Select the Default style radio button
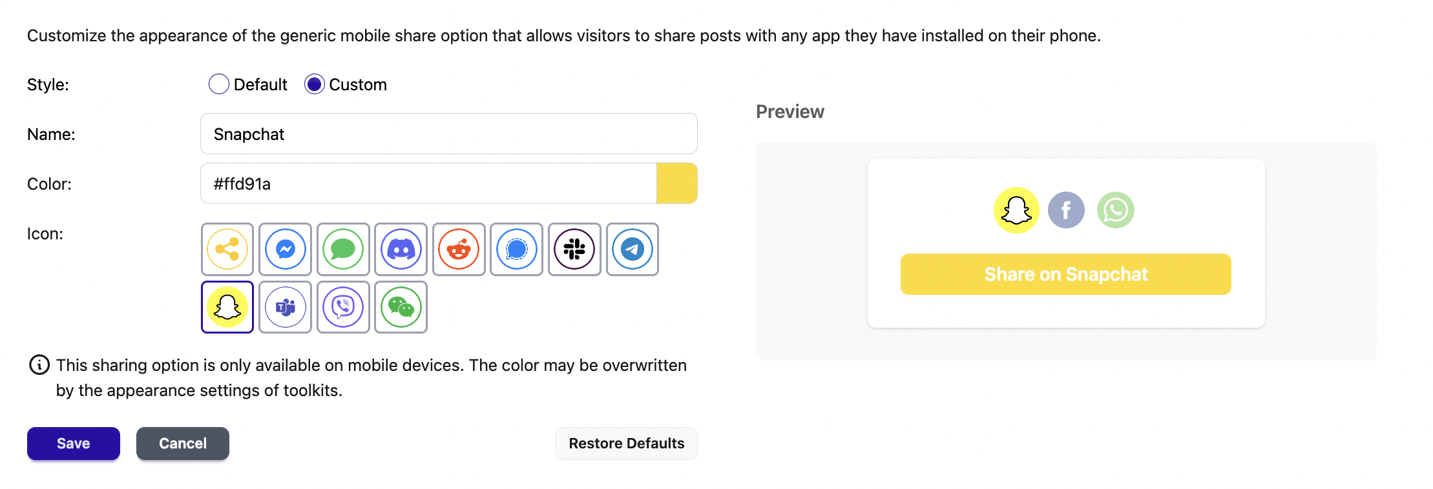 tap(219, 85)
